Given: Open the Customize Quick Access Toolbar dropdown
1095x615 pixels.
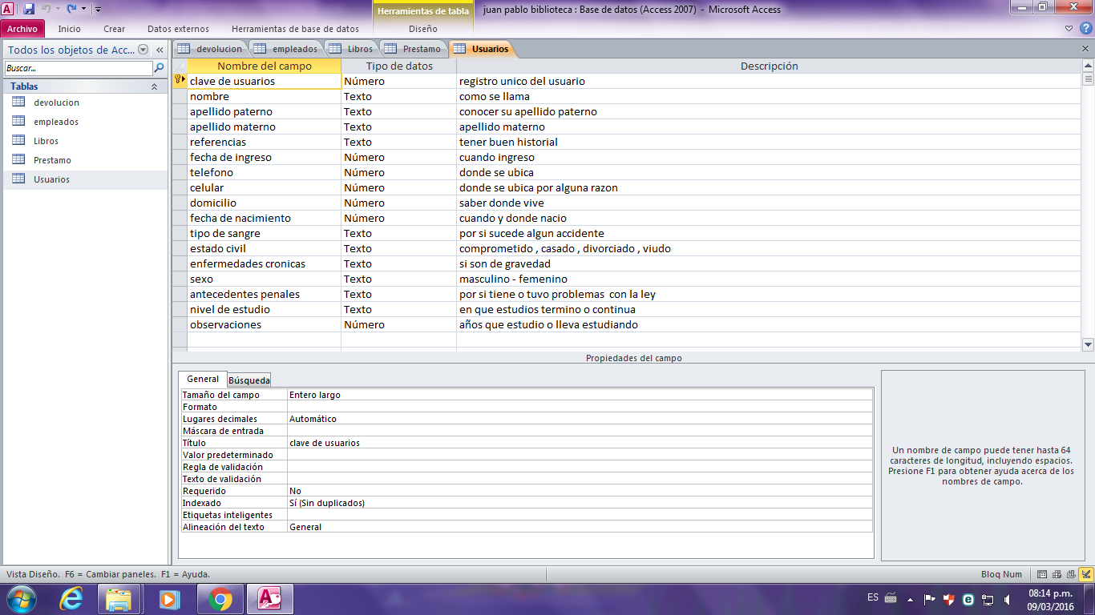Looking at the screenshot, I should (x=97, y=10).
